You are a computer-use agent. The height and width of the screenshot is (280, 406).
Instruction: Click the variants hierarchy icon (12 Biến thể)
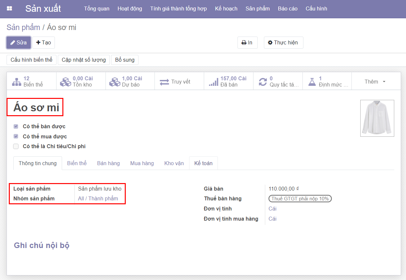click(x=16, y=82)
